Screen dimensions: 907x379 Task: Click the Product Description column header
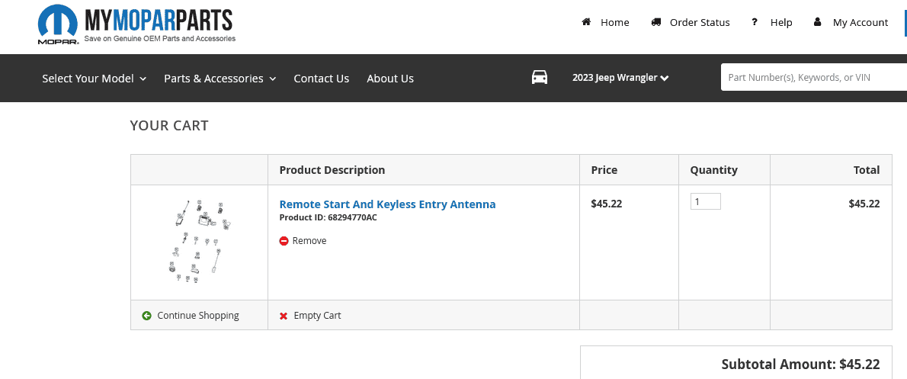click(332, 170)
